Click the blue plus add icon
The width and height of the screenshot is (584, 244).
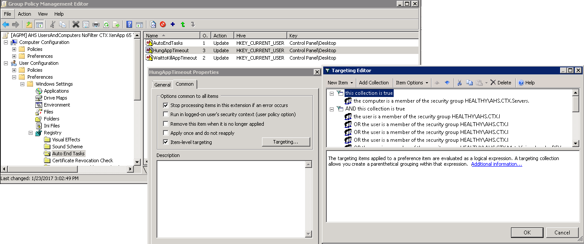[173, 24]
